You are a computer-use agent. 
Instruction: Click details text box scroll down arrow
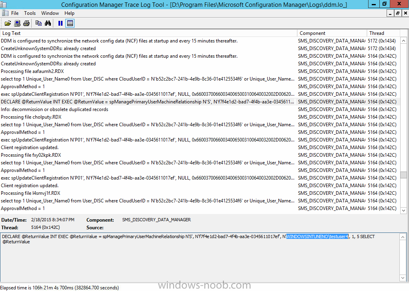click(x=403, y=278)
